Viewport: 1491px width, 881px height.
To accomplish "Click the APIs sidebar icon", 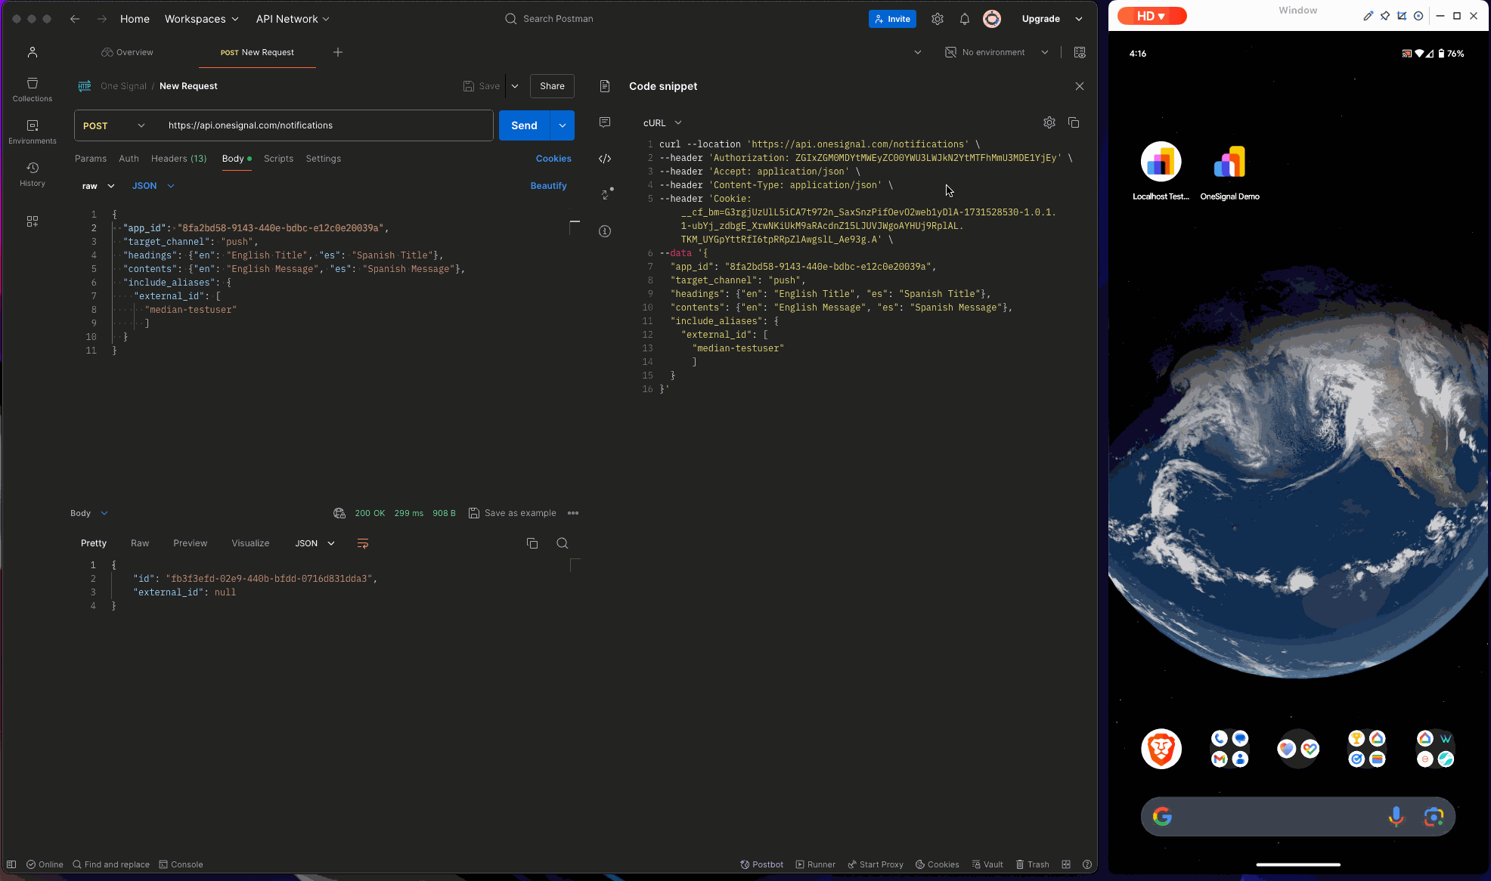I will click(32, 221).
